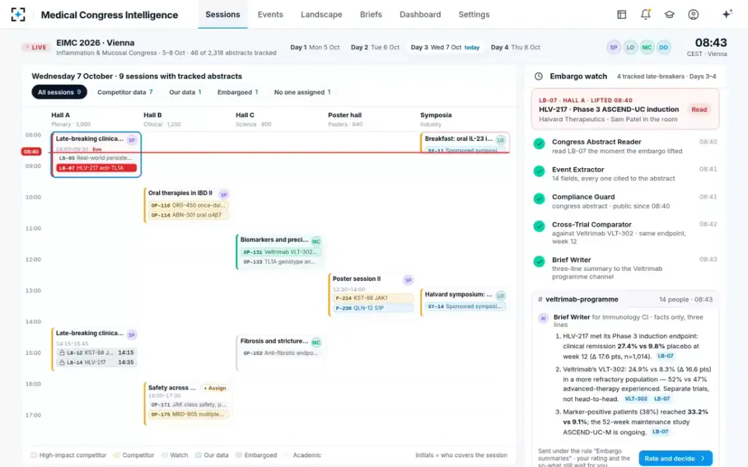Open the veltrimab-programme channel header
The width and height of the screenshot is (748, 467).
click(625, 300)
